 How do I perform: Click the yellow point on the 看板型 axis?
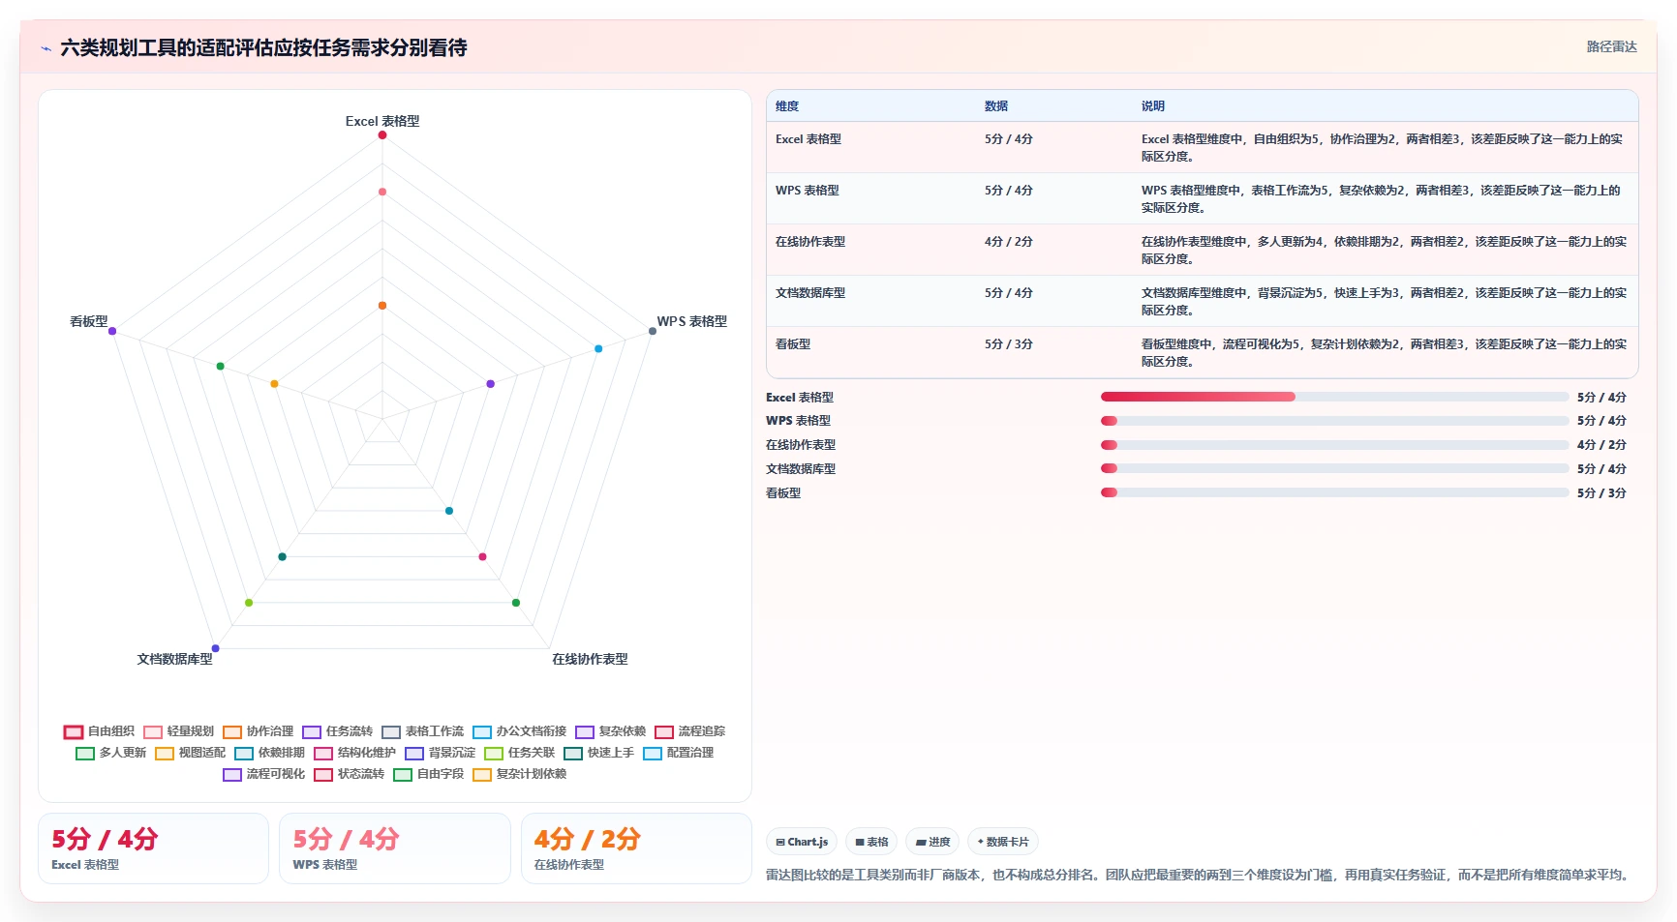274,384
